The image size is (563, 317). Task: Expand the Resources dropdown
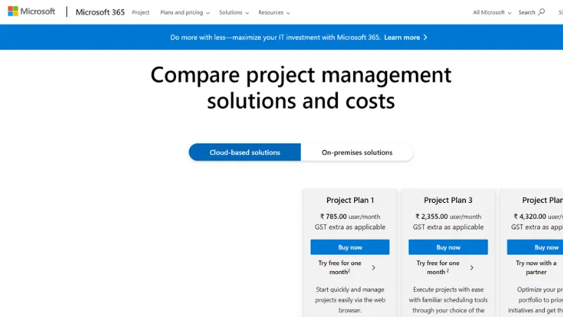tap(274, 13)
